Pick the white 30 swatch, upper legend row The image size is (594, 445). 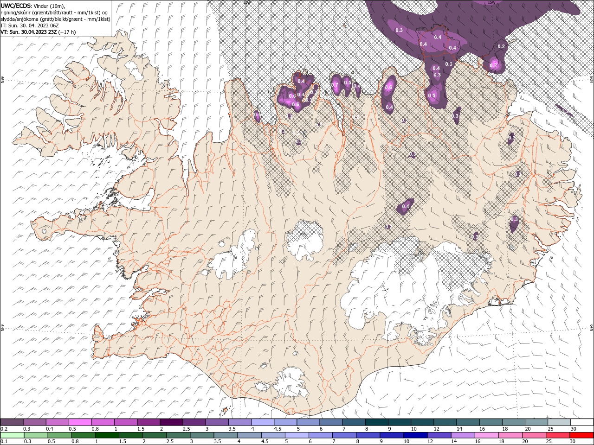click(581, 422)
